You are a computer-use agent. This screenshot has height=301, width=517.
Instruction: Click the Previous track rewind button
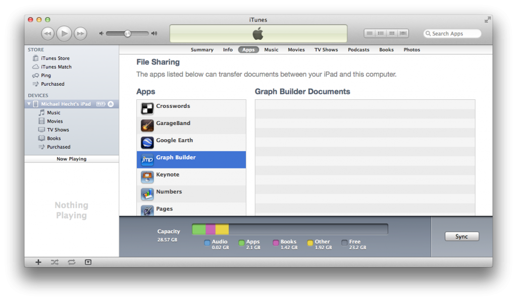point(48,34)
